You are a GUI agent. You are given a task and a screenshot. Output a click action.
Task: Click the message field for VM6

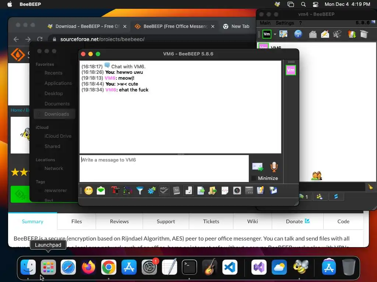164,168
